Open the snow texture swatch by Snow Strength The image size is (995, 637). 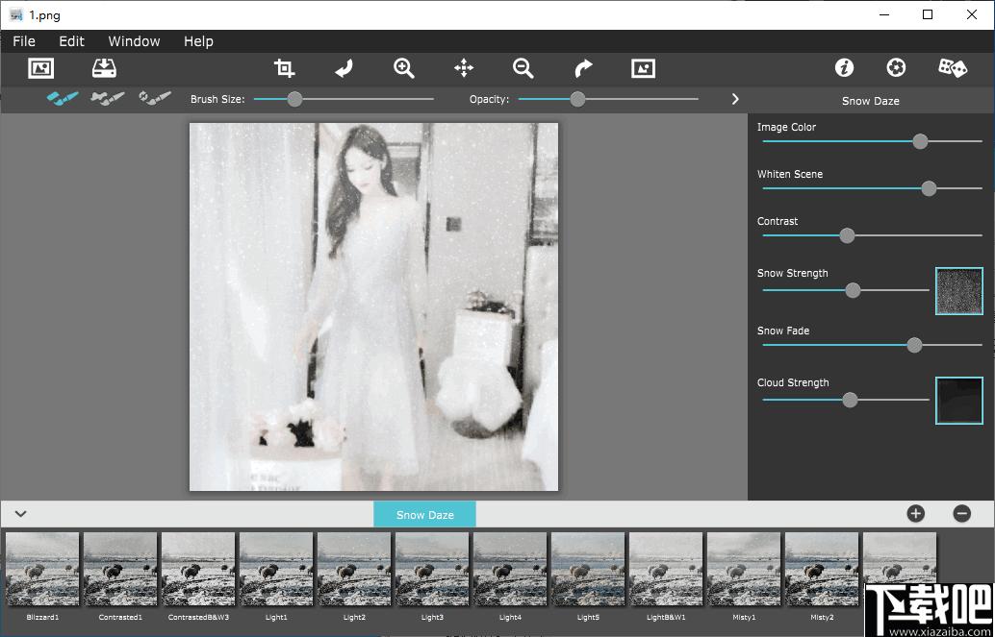point(958,291)
